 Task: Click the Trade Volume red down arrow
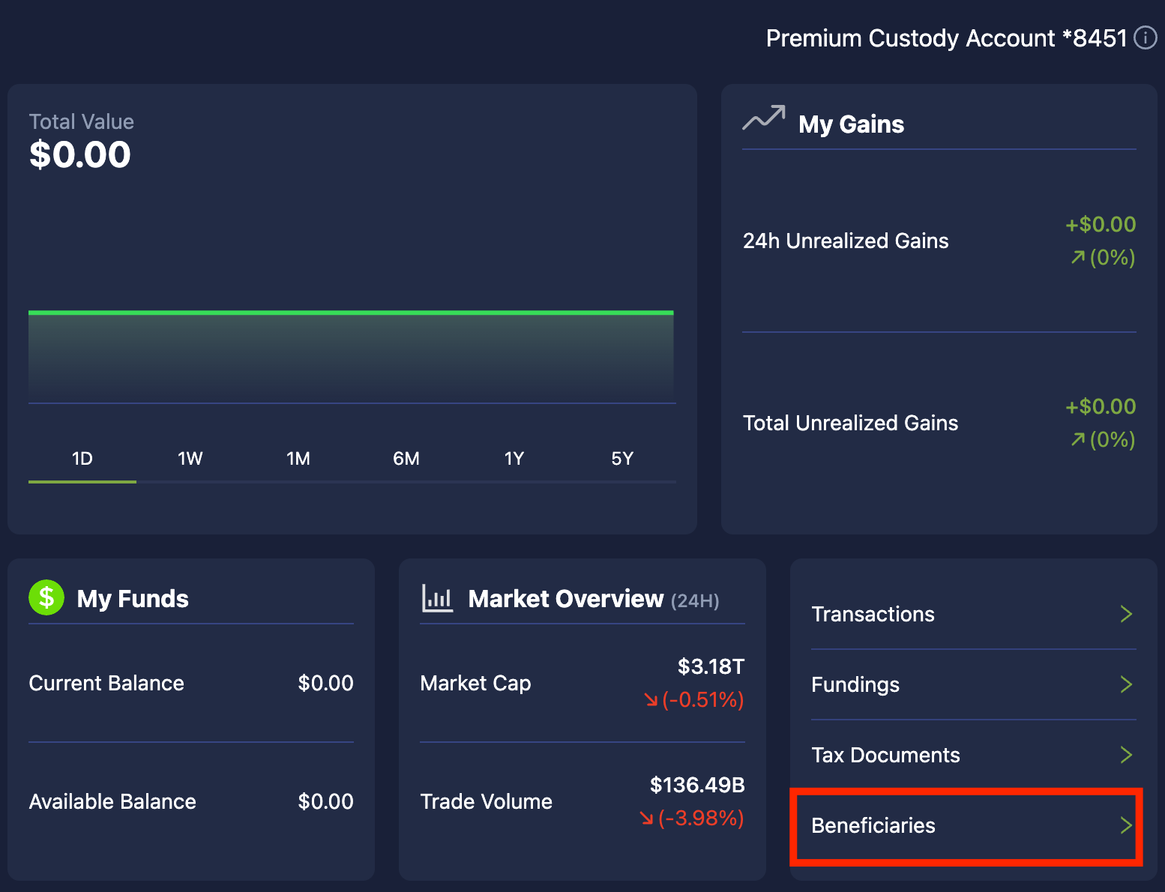pos(646,818)
